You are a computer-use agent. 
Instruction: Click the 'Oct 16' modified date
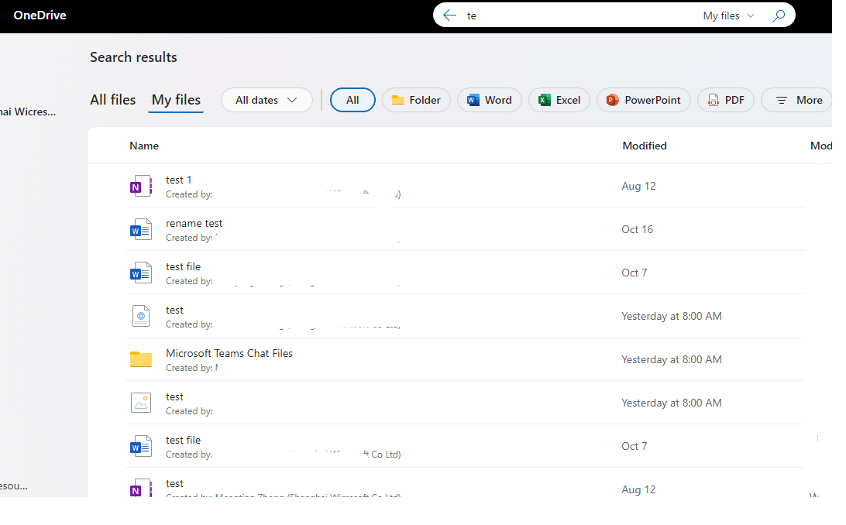pyautogui.click(x=637, y=229)
